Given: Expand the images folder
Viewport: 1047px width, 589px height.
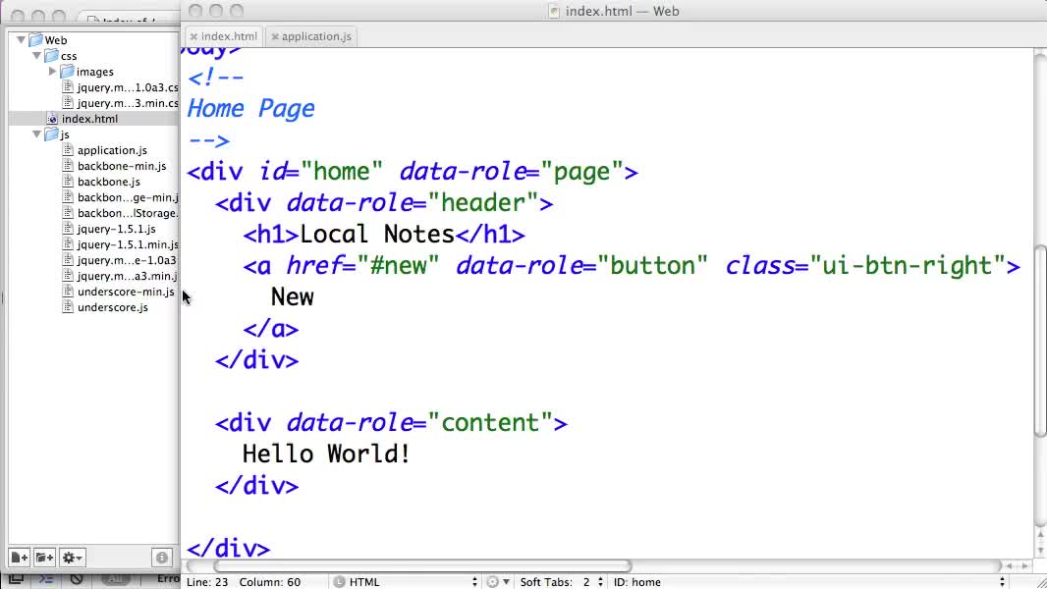Looking at the screenshot, I should (x=52, y=71).
